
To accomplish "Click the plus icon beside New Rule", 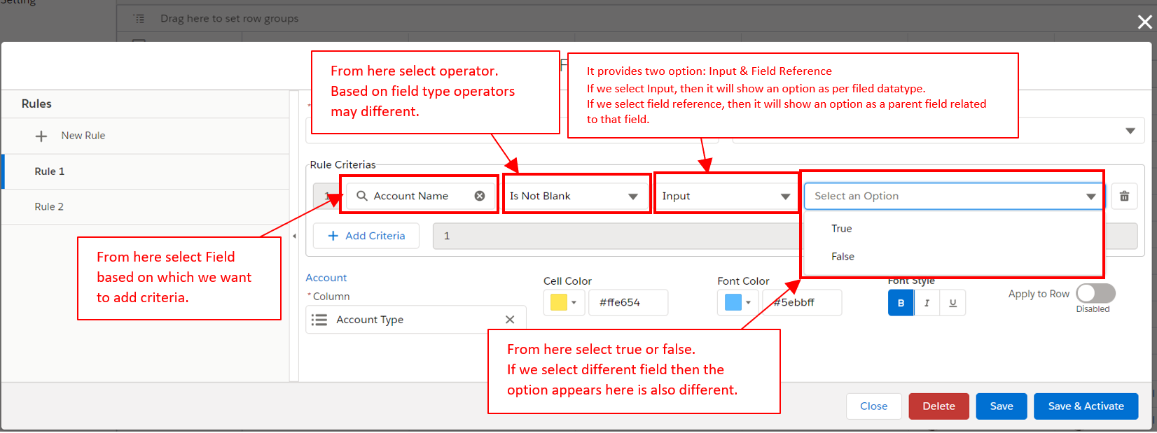I will (x=41, y=136).
